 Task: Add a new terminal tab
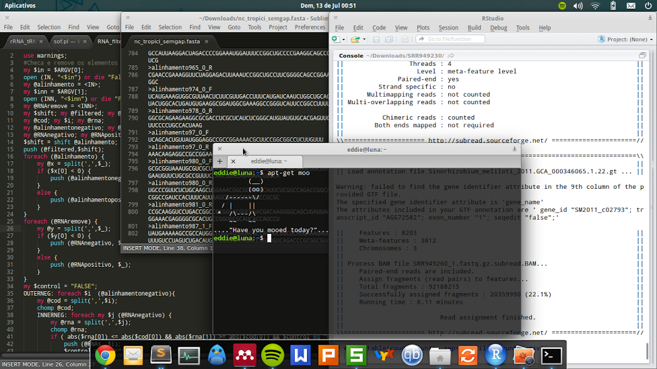tap(219, 161)
